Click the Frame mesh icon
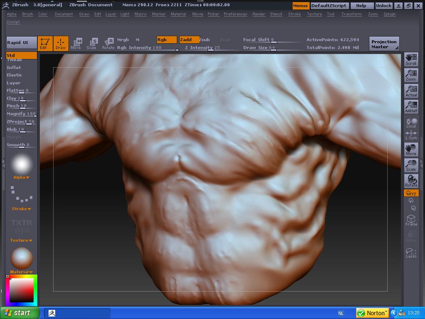The height and width of the screenshot is (319, 425). coord(411,220)
